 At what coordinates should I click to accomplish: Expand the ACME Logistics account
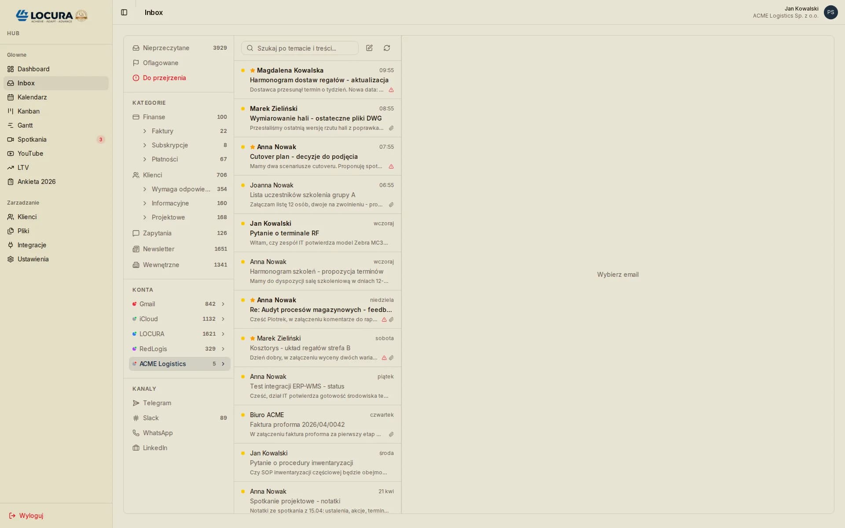coord(223,364)
